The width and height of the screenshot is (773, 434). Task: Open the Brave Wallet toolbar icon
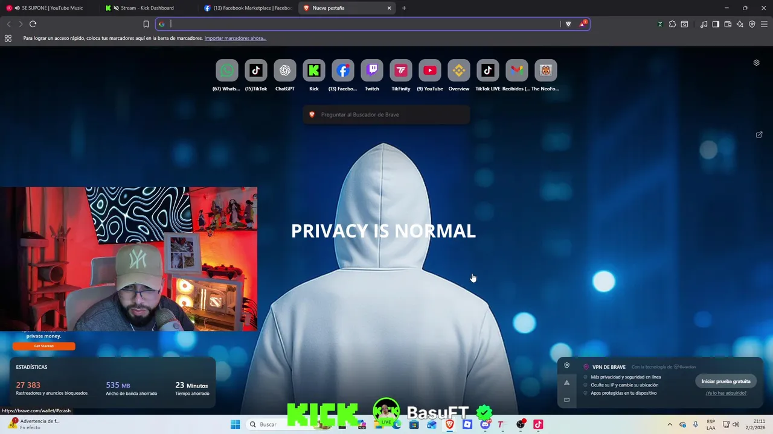point(728,24)
